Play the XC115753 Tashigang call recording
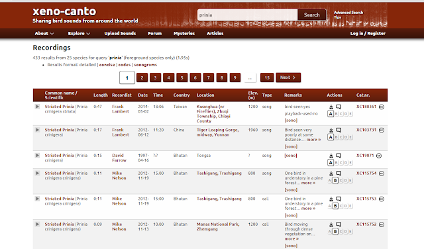Screen dimensions: 424x249 pyautogui.click(x=37, y=199)
